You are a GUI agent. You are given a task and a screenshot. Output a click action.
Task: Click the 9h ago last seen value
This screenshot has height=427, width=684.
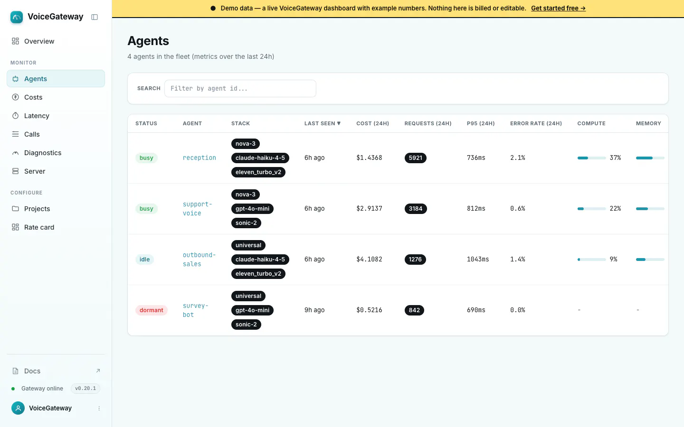314,310
